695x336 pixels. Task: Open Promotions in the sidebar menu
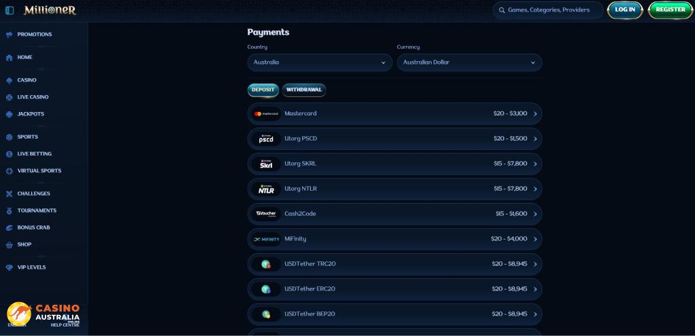coord(35,35)
